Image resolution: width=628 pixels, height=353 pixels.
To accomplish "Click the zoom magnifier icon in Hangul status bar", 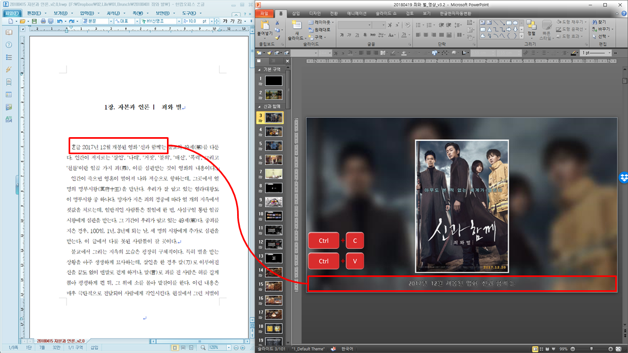I will pyautogui.click(x=203, y=348).
